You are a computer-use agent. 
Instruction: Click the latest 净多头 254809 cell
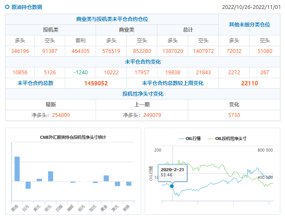tap(50, 115)
